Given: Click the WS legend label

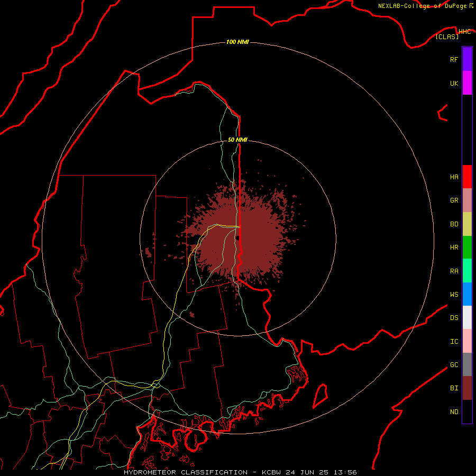Looking at the screenshot, I should click(454, 294).
